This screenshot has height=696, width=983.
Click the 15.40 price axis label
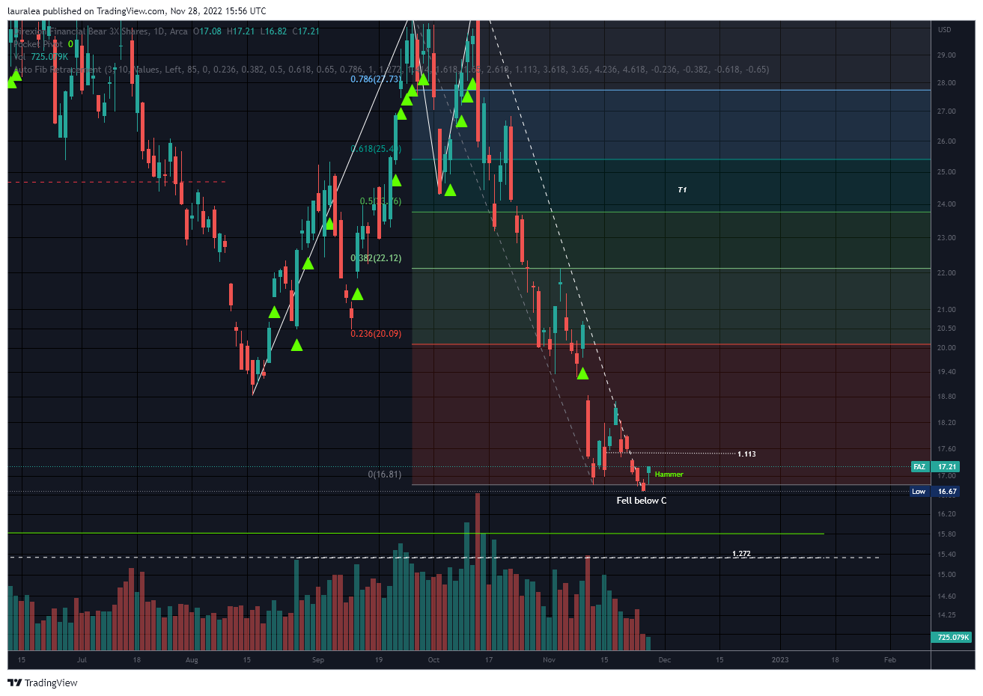(946, 555)
